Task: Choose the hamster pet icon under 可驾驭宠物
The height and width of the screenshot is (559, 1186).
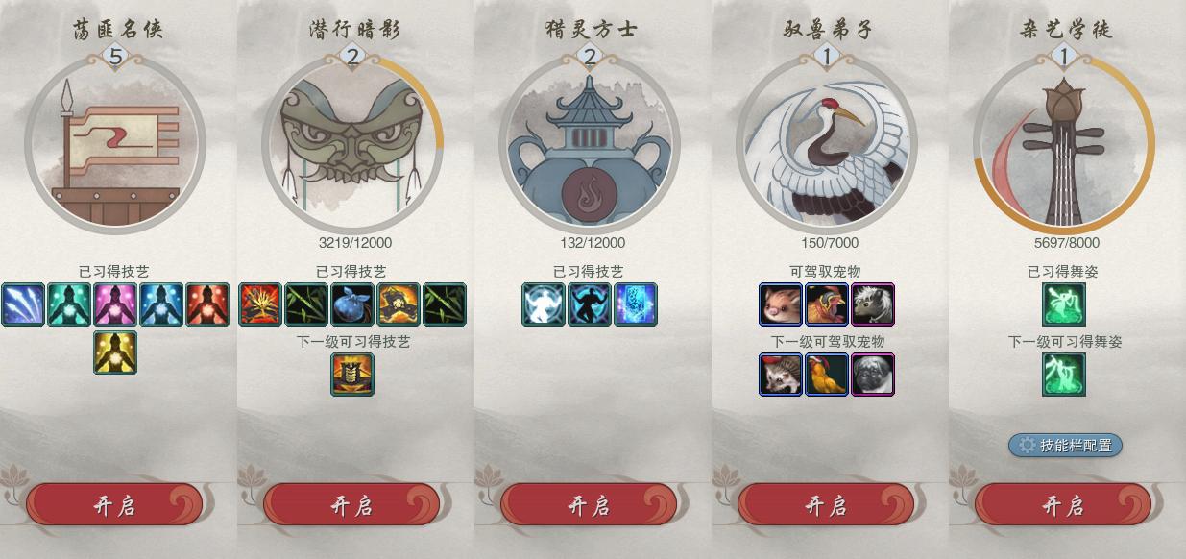Action: tap(780, 304)
